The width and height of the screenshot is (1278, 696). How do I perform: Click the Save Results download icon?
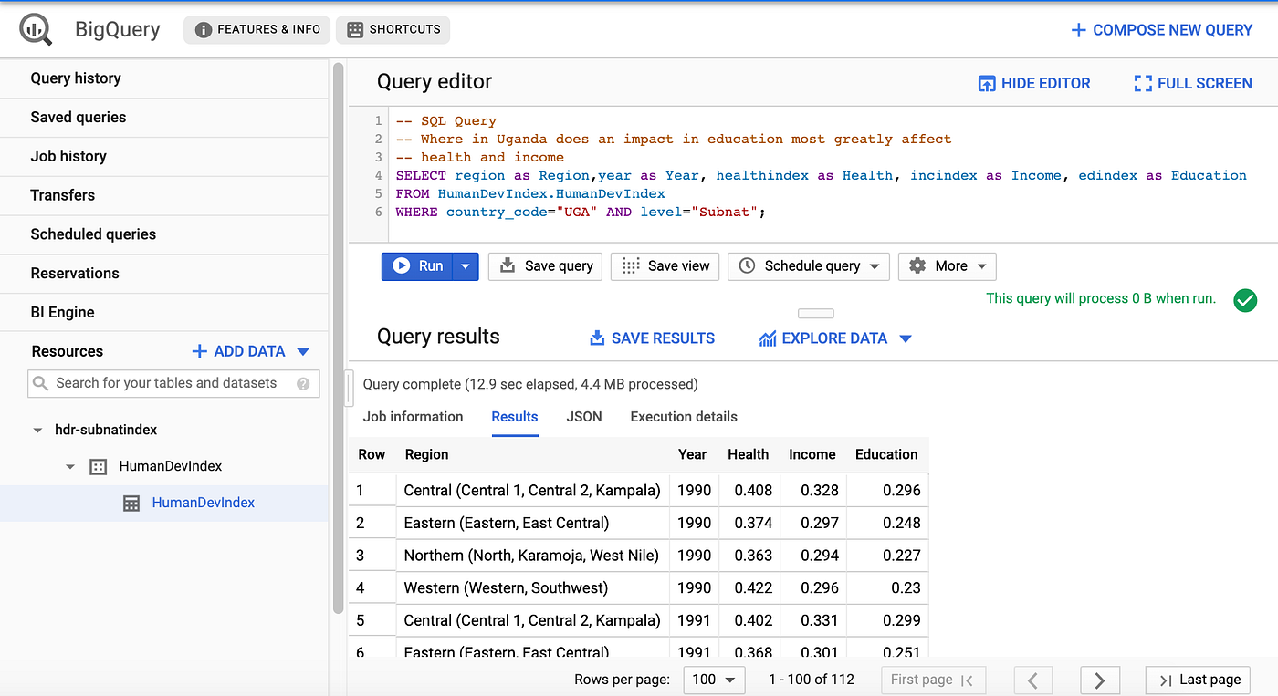pos(596,338)
